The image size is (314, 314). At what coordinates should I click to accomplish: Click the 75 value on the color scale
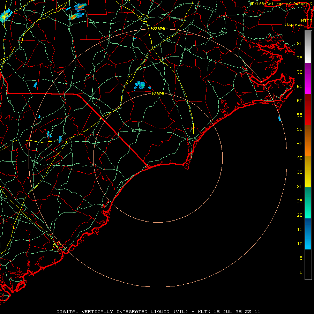300,58
